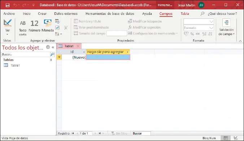Collapse the ribbon with the chevron
The width and height of the screenshot is (244, 141).
tap(240, 41)
